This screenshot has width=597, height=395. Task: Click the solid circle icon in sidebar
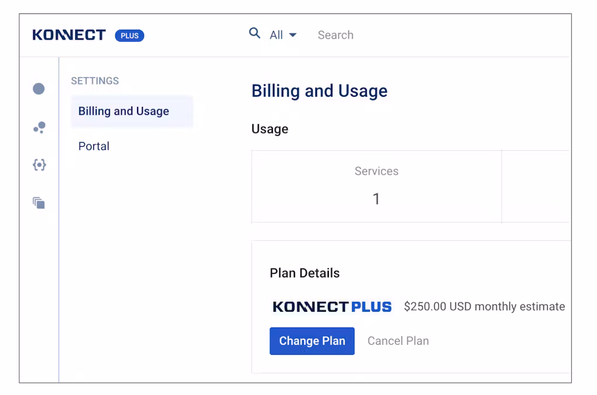[38, 89]
